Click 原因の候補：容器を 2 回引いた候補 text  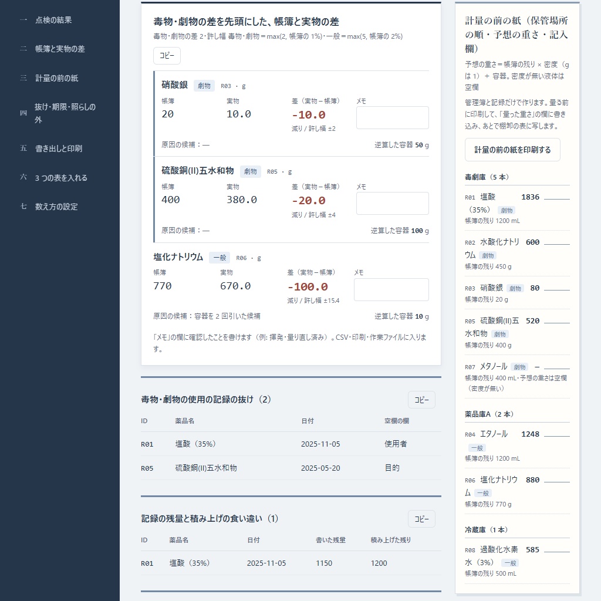[x=207, y=316]
